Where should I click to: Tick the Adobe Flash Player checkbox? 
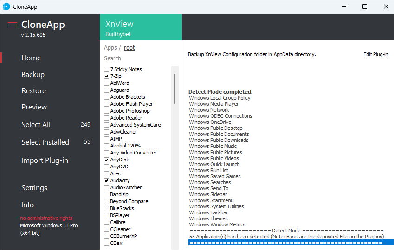click(x=107, y=104)
